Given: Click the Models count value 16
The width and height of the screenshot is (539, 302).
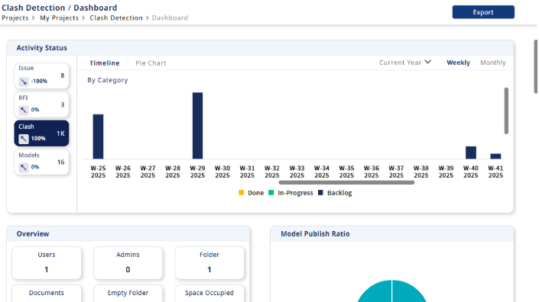Looking at the screenshot, I should 61,162.
